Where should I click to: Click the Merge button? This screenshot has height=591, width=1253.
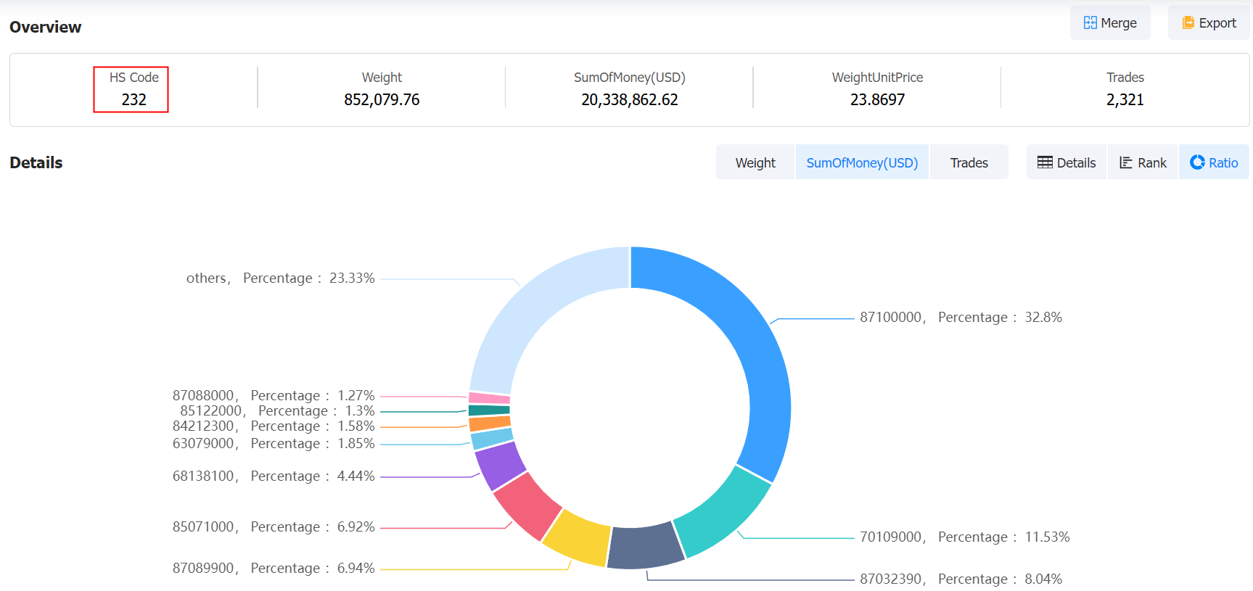(1110, 22)
